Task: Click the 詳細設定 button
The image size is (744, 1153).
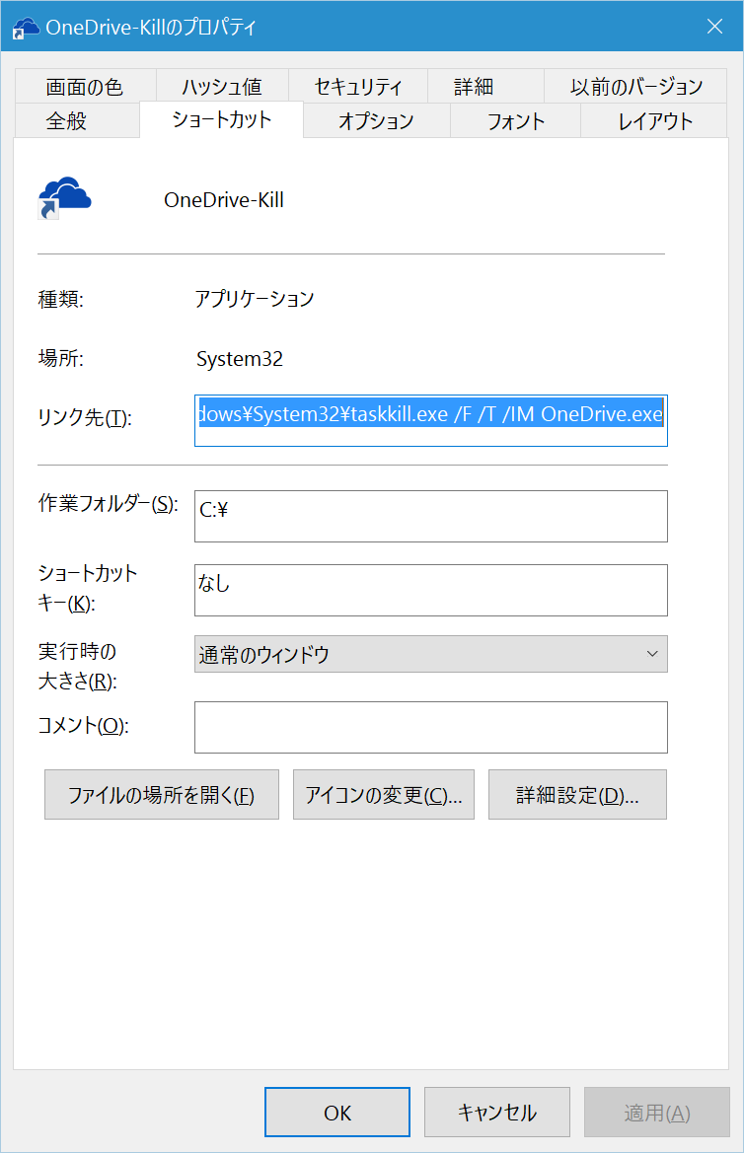Action: [577, 794]
